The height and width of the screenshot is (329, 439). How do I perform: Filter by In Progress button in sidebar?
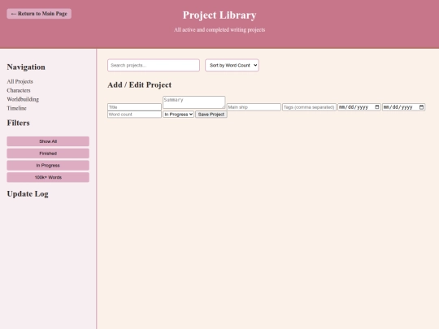click(x=48, y=166)
